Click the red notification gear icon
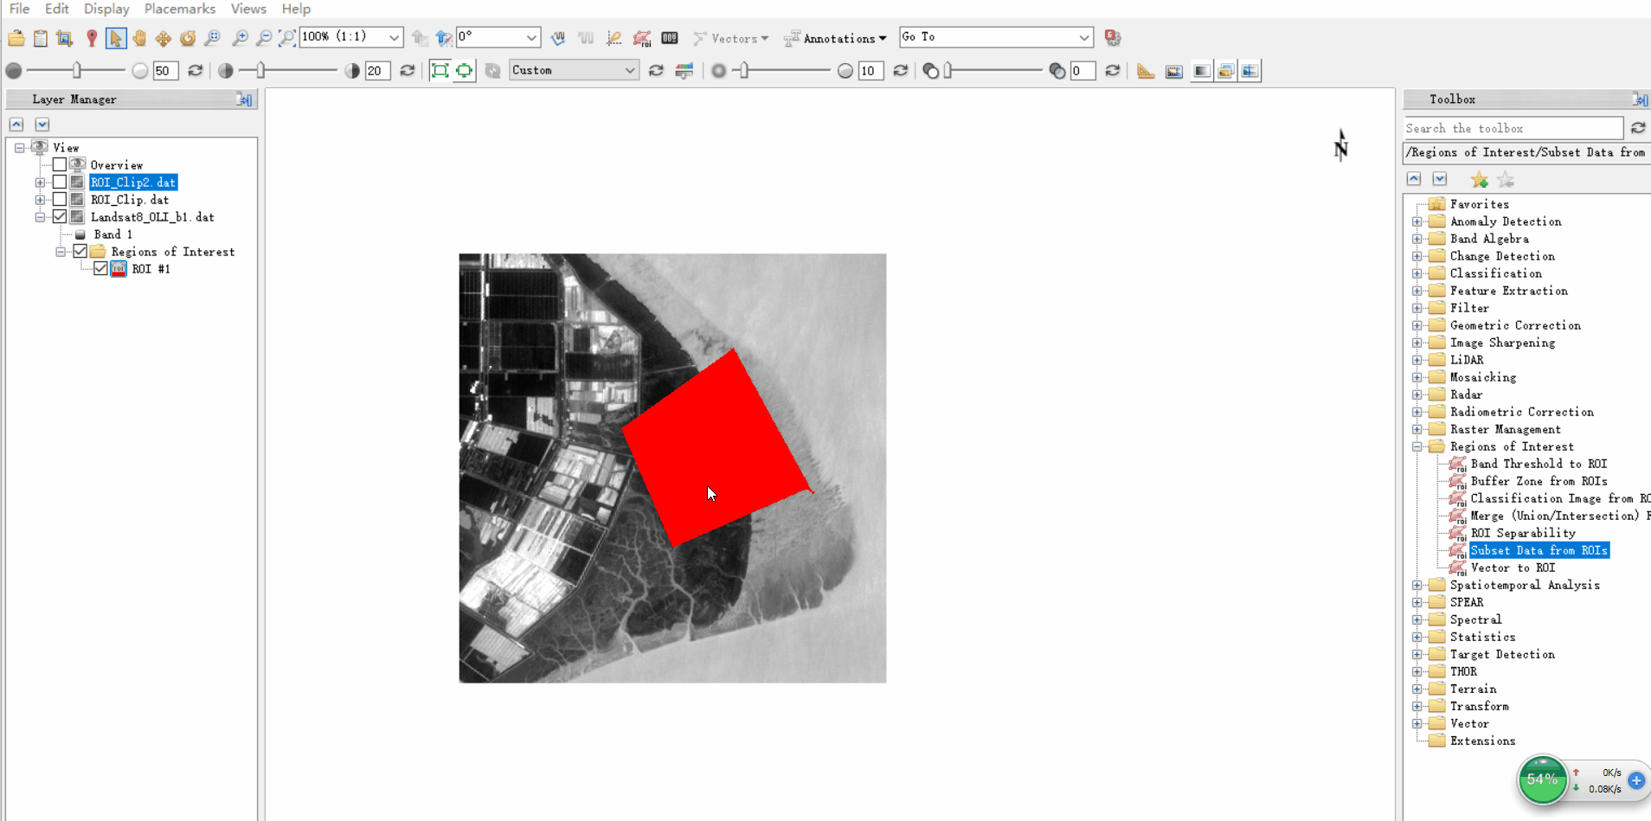The width and height of the screenshot is (1651, 821). pos(1113,38)
